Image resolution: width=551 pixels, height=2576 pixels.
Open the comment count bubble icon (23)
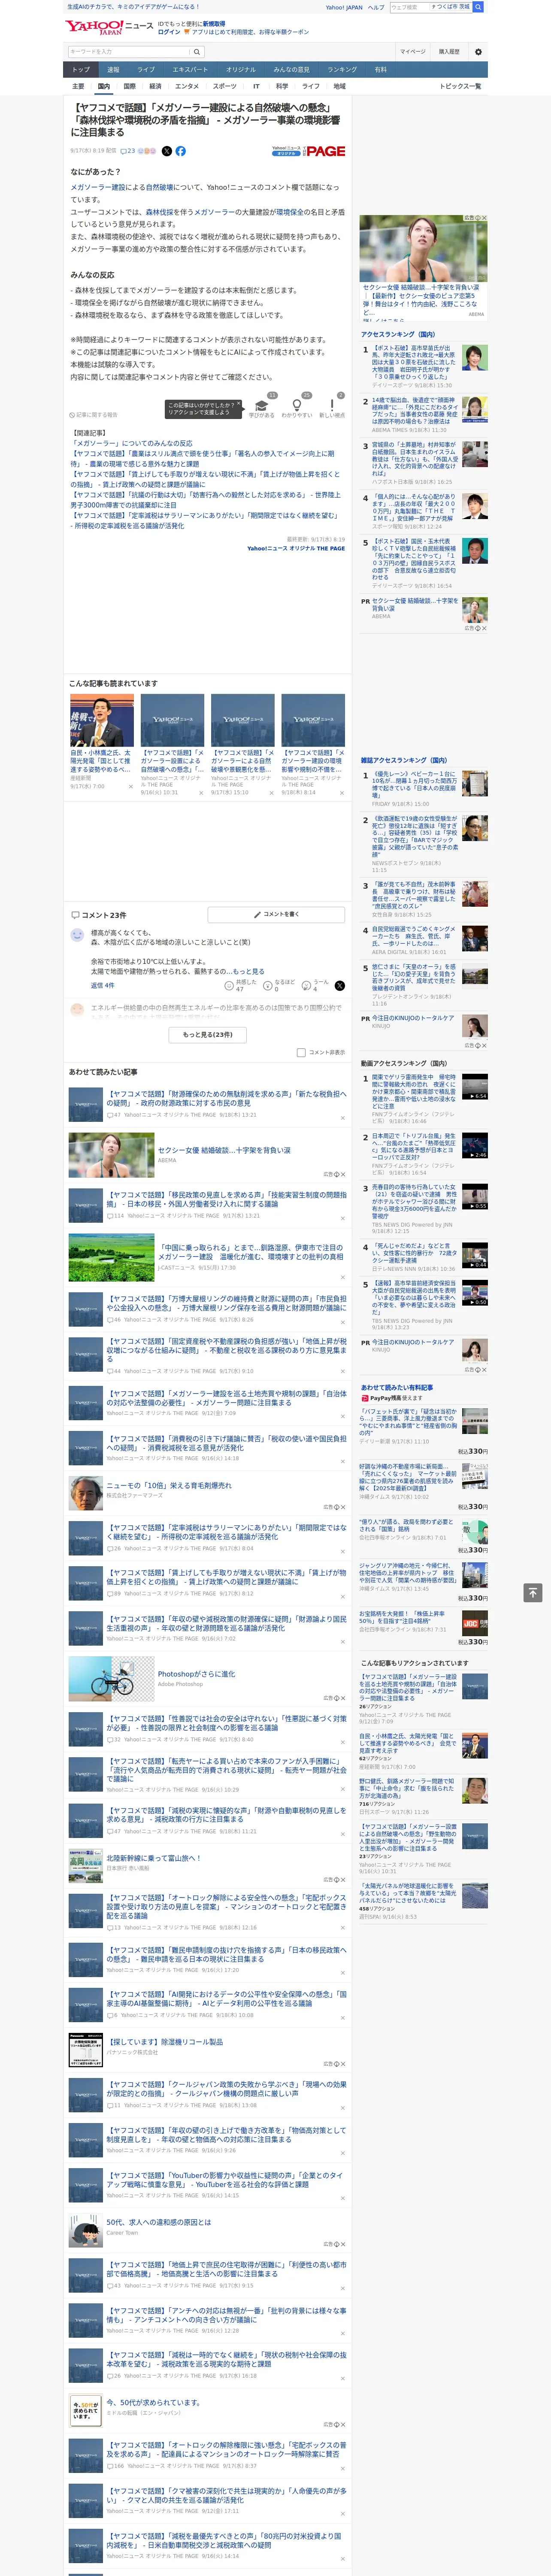(128, 151)
